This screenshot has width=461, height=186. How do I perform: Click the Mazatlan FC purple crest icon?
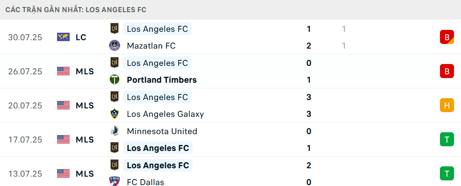coord(115,45)
